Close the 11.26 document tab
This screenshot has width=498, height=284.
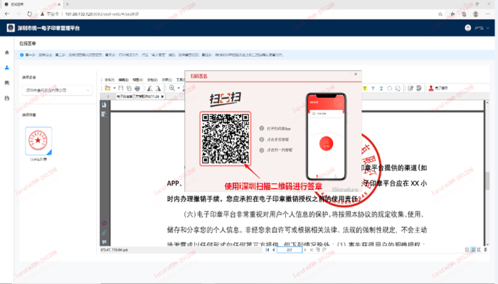point(162,97)
